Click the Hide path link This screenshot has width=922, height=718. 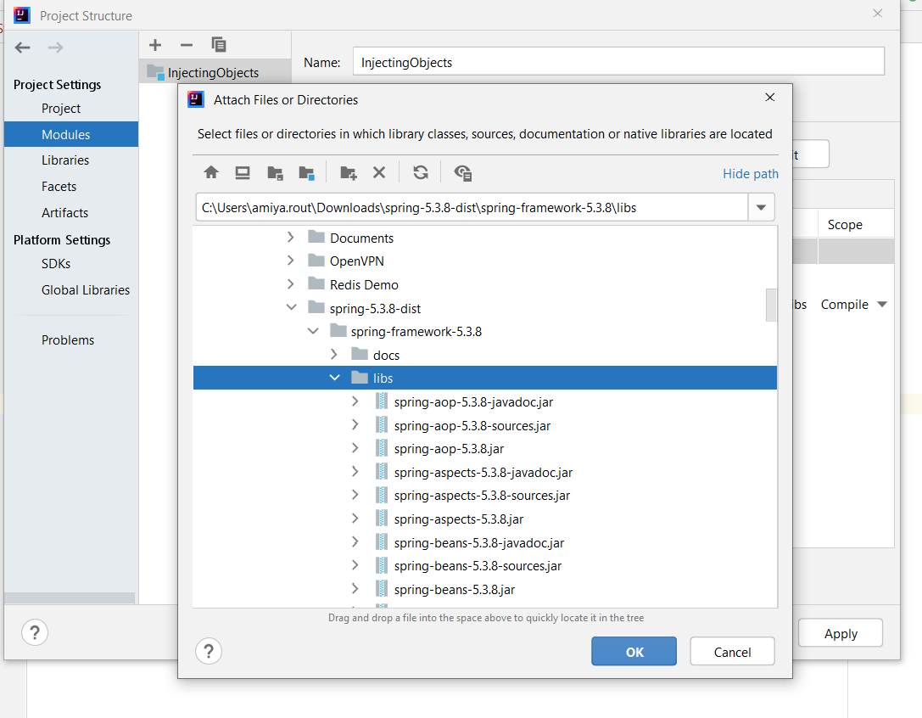click(751, 174)
